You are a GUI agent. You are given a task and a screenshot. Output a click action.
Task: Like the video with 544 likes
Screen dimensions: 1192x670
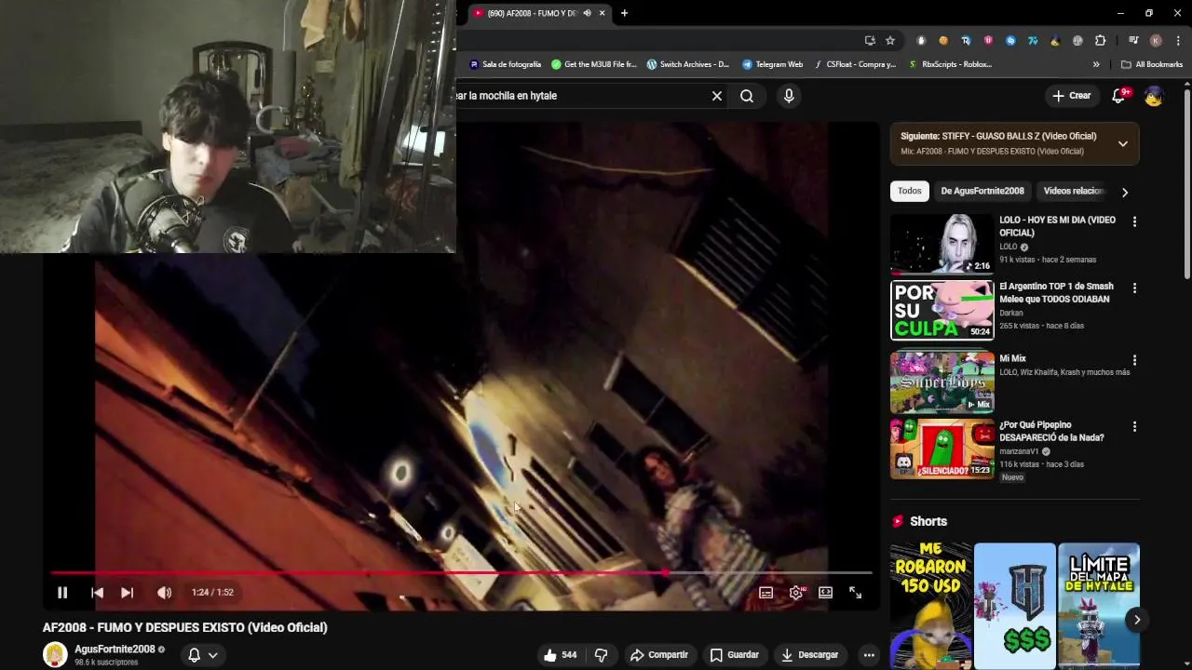click(x=560, y=654)
